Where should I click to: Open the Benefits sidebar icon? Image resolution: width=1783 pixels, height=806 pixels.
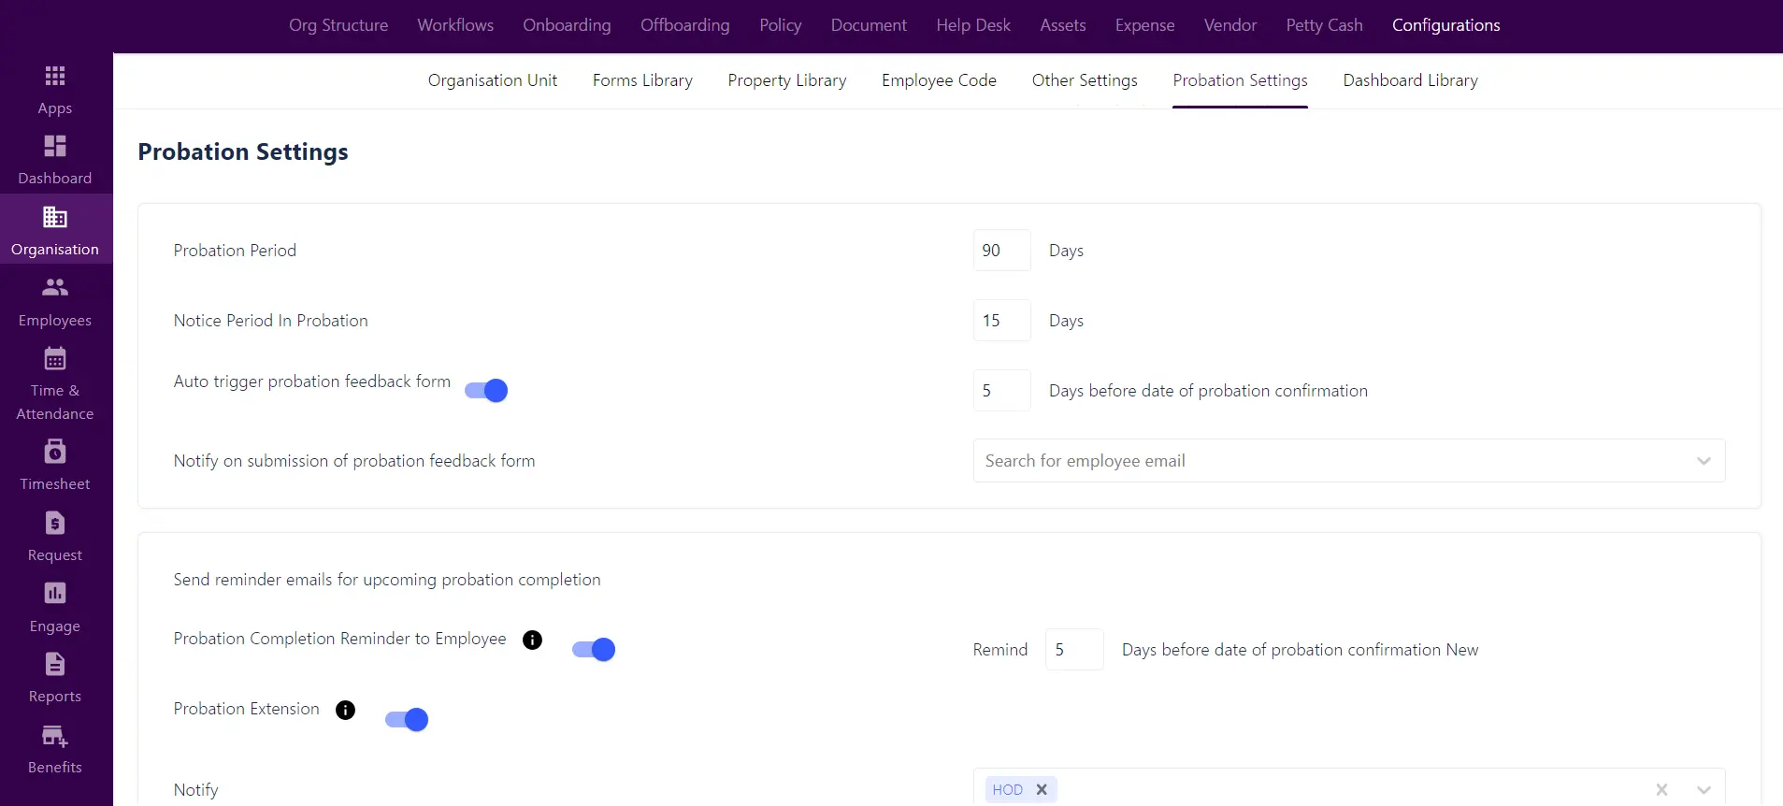pyautogui.click(x=55, y=736)
